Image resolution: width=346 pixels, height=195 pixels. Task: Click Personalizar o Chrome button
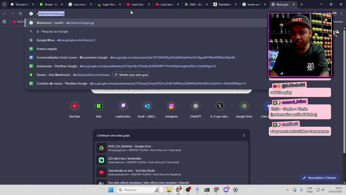tap(319, 178)
